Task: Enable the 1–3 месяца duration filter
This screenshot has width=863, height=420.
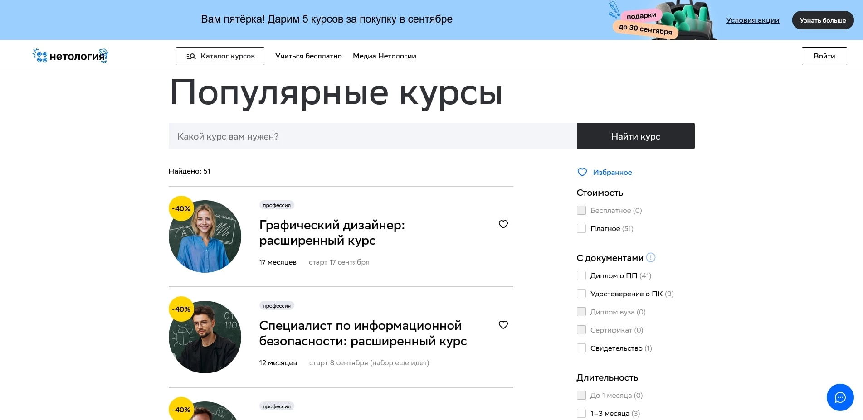Action: click(581, 413)
